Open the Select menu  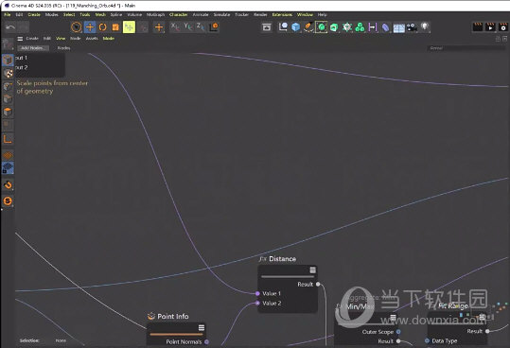pyautogui.click(x=69, y=14)
